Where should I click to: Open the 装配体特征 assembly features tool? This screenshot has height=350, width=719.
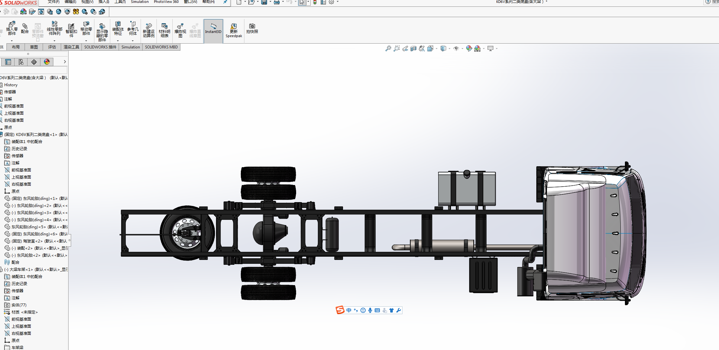tap(118, 28)
